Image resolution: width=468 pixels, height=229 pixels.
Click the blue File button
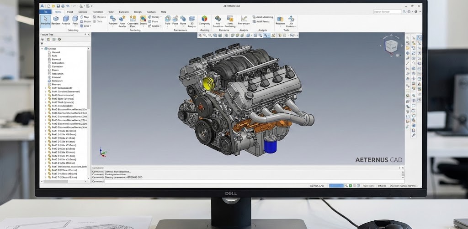click(x=45, y=11)
